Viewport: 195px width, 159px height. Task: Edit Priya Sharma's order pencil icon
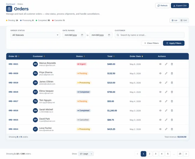pyautogui.click(x=166, y=73)
